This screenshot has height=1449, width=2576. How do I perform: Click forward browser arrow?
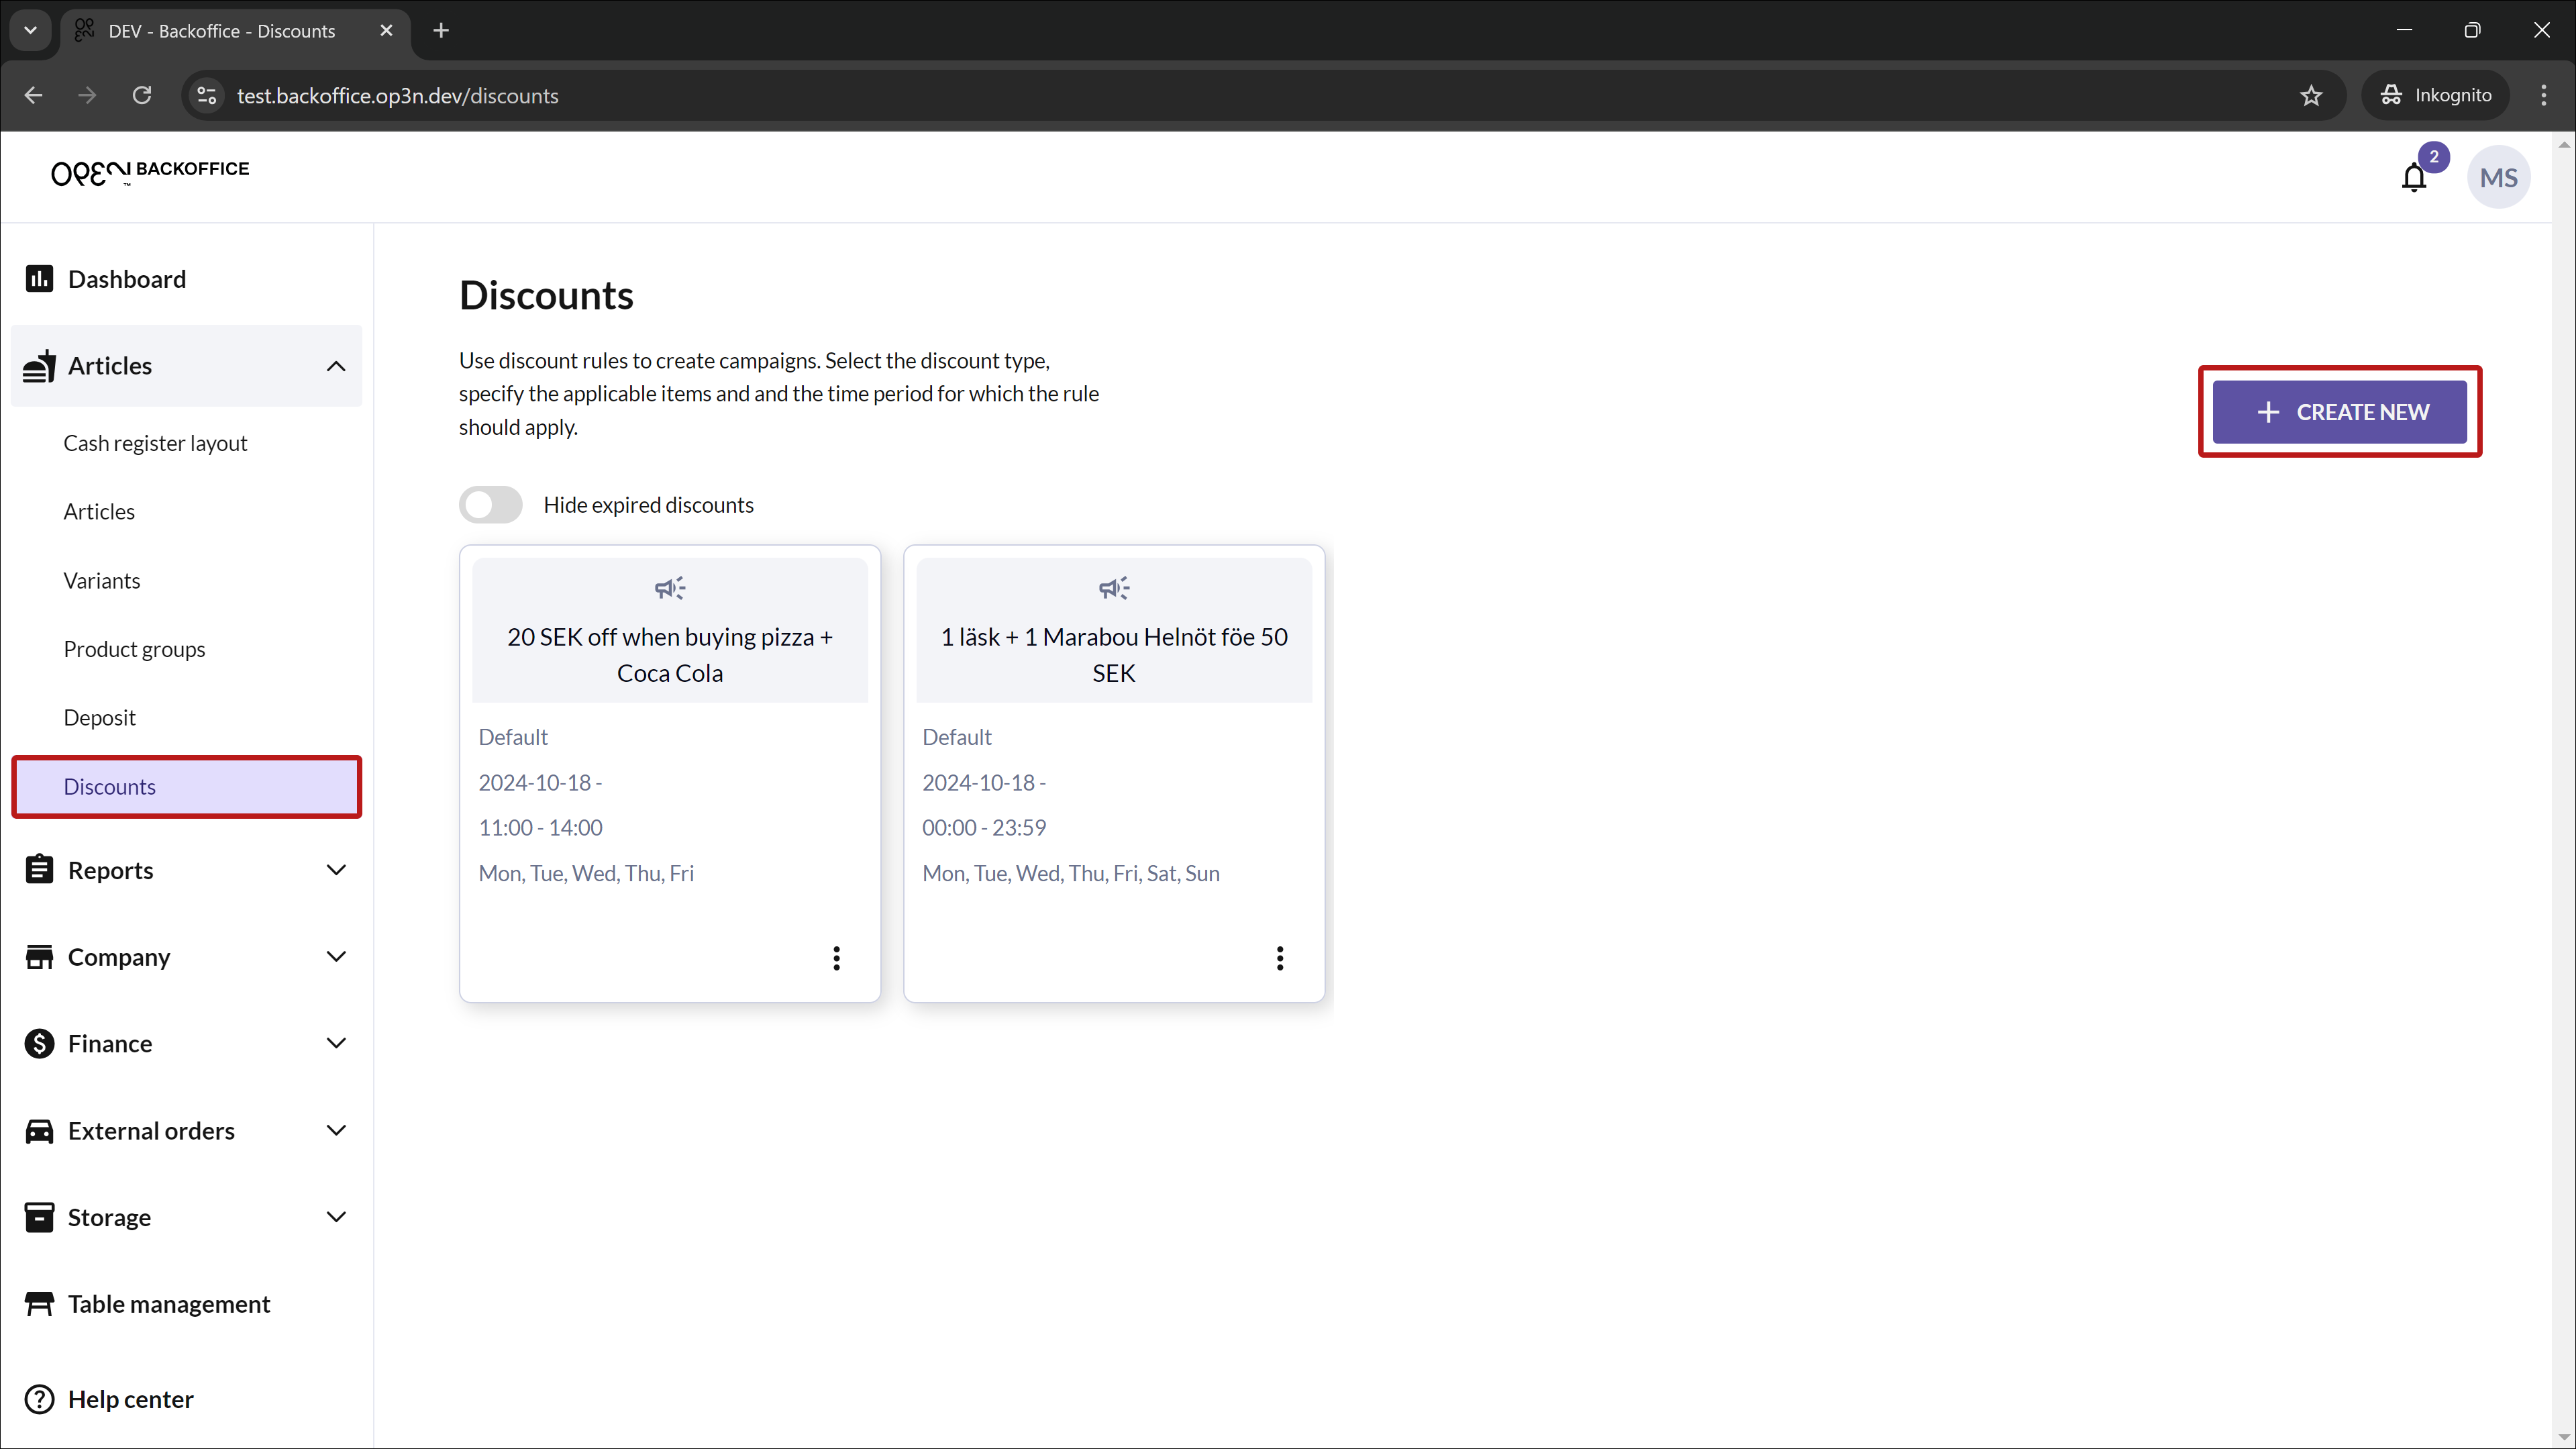[x=87, y=95]
